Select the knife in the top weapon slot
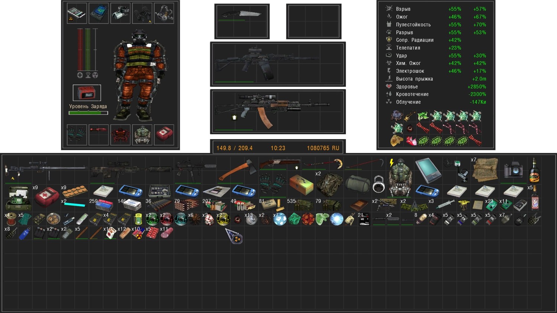Image resolution: width=557 pixels, height=313 pixels. [x=242, y=21]
